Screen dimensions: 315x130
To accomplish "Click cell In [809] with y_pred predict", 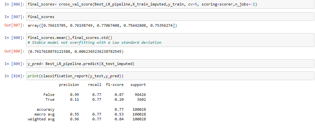I will pyautogui.click(x=170, y=64).
